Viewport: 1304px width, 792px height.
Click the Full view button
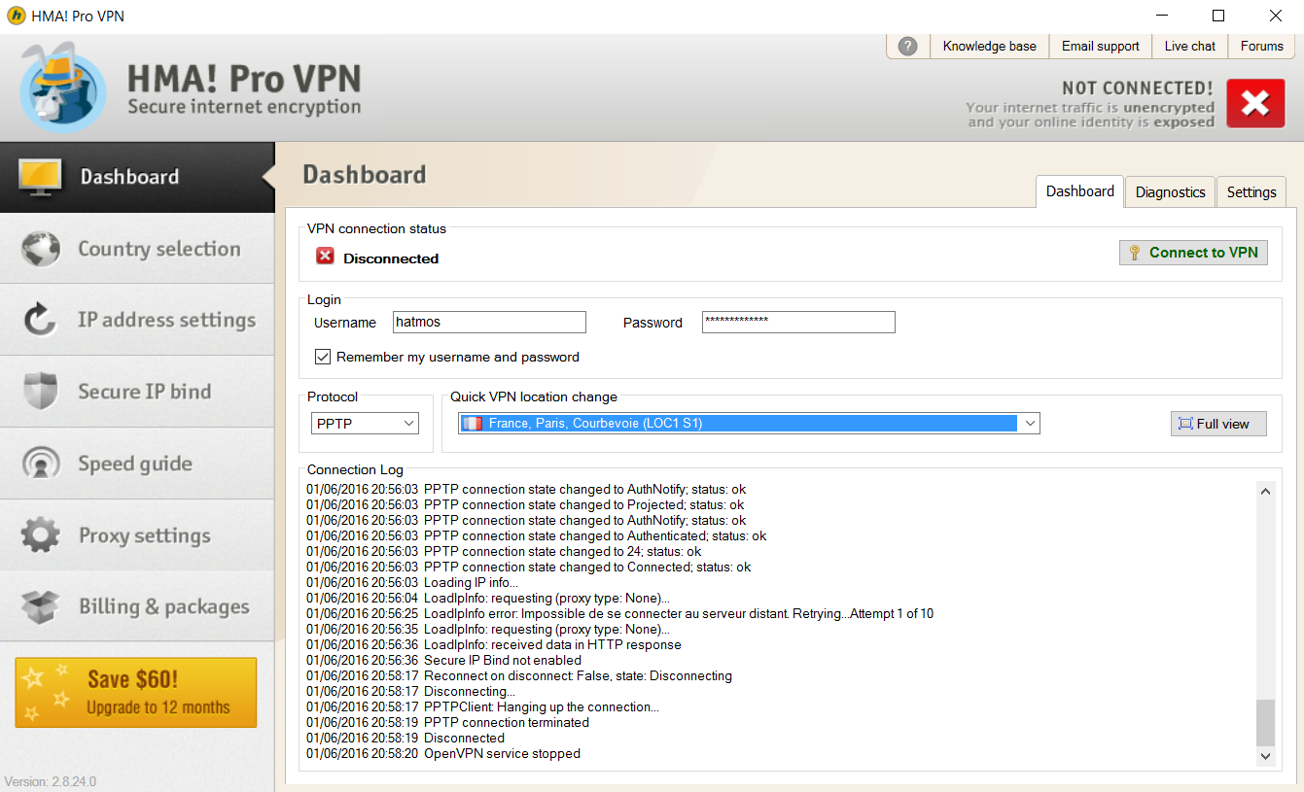tap(1218, 424)
